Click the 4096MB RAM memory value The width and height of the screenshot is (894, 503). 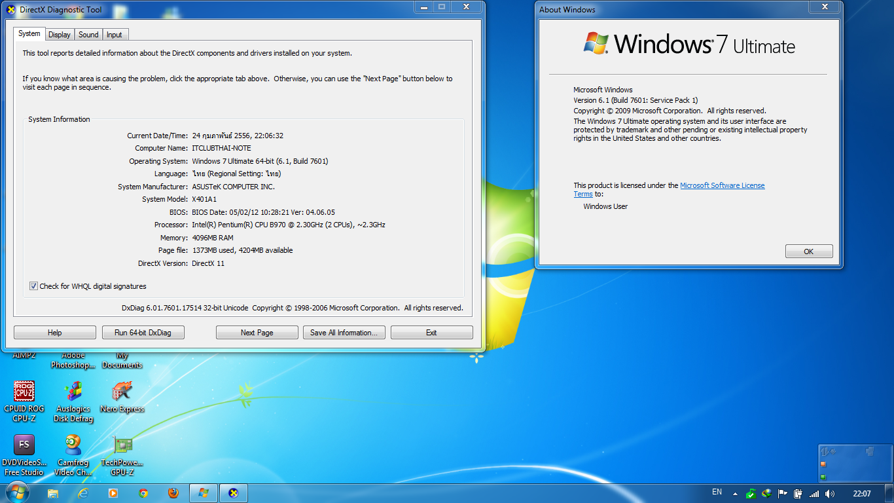[x=213, y=238]
